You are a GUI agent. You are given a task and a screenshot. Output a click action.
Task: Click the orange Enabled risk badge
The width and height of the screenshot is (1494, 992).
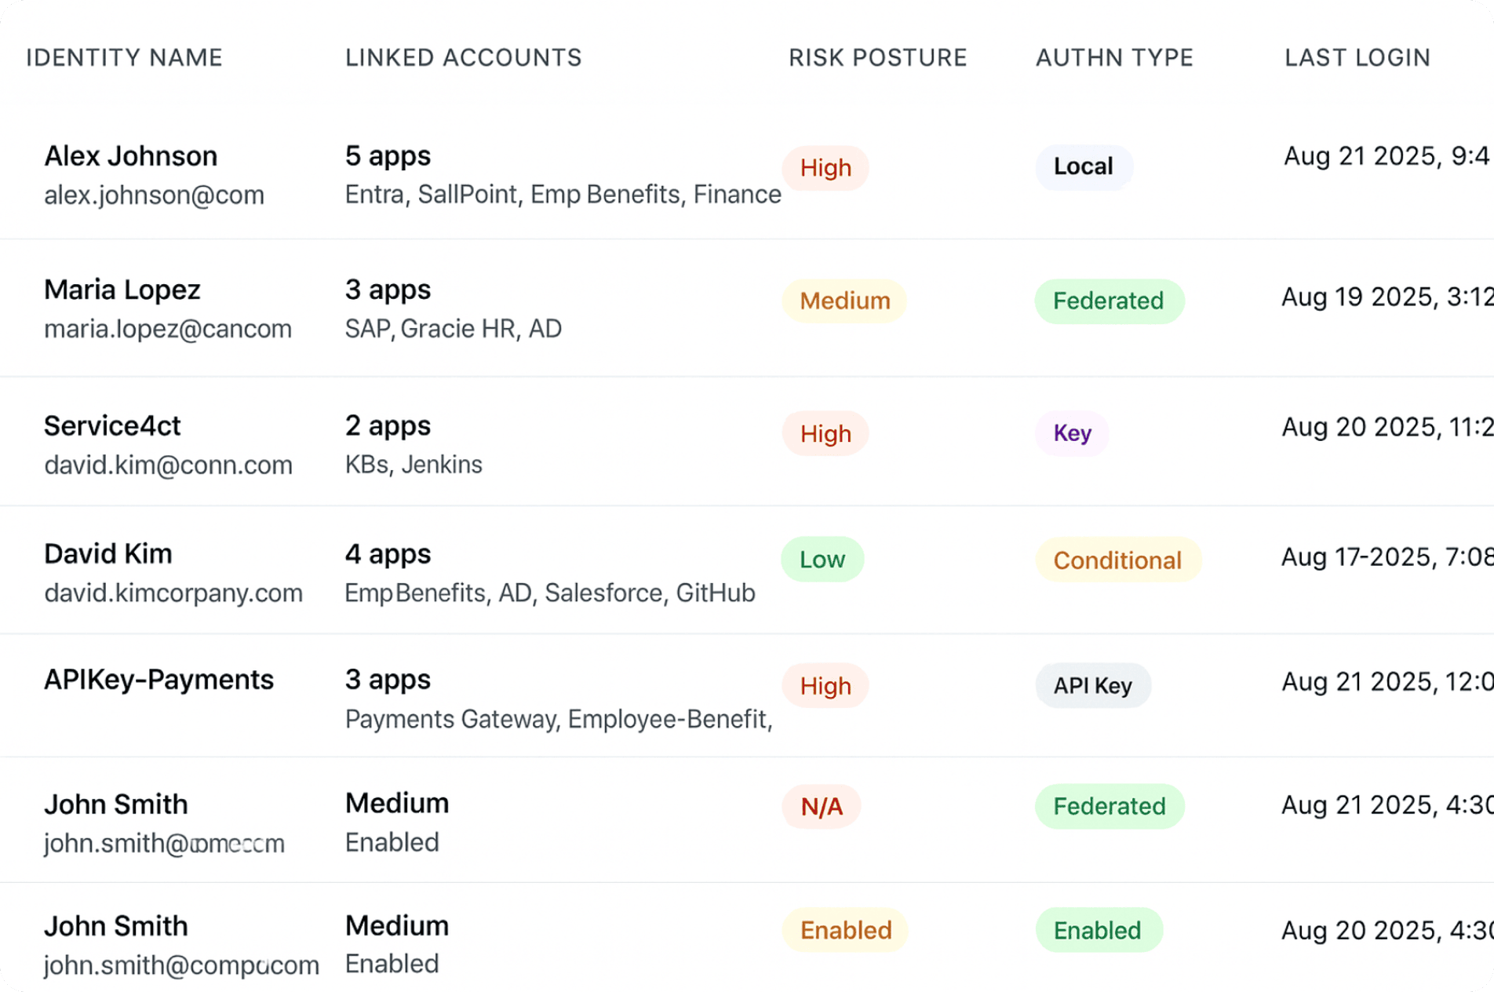pyautogui.click(x=845, y=930)
